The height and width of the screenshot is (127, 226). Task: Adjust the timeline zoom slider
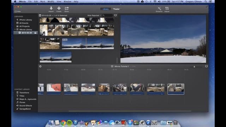point(194,67)
